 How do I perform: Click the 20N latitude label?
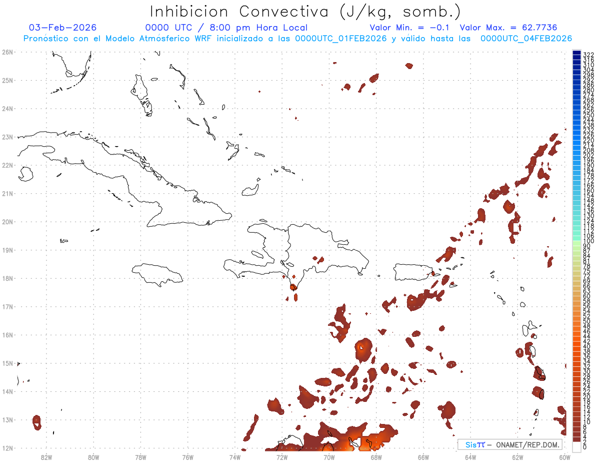[x=7, y=222]
